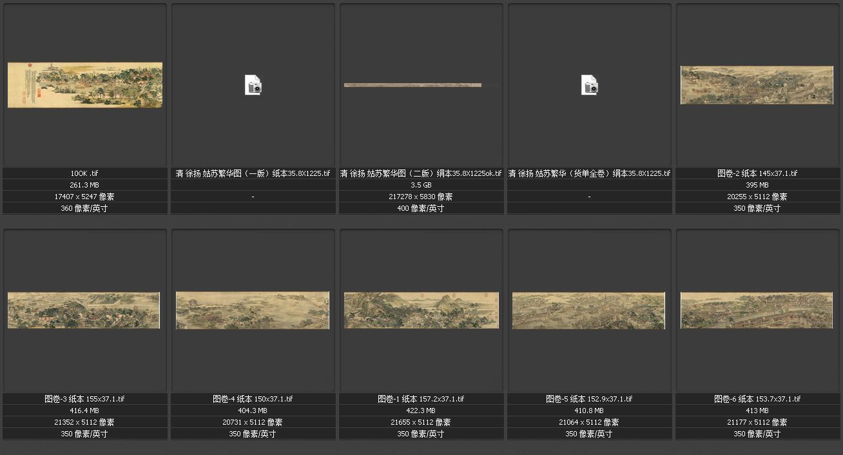Select the 图卷-5 纸本 152.9x37.1 thumbnail
843x455 pixels.
[x=588, y=310]
